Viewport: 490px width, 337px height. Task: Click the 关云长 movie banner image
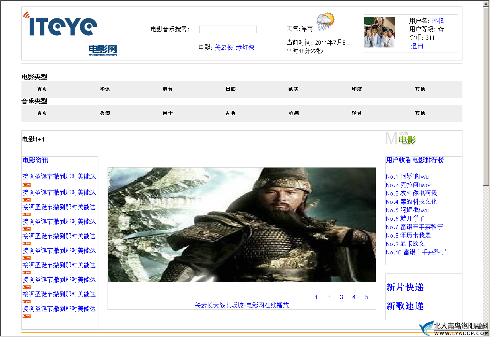click(242, 225)
